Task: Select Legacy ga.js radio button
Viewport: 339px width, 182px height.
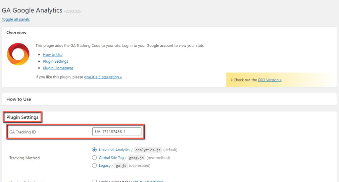Action: click(x=94, y=166)
